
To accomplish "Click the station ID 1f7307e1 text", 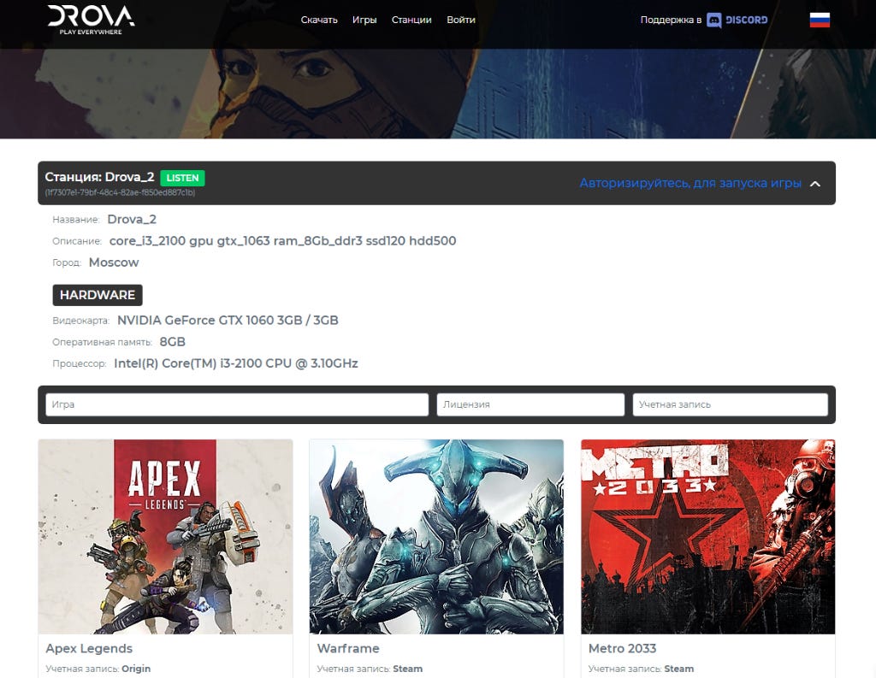I will coord(120,192).
